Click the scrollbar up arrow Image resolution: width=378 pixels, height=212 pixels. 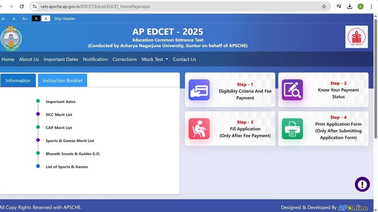(x=376, y=16)
